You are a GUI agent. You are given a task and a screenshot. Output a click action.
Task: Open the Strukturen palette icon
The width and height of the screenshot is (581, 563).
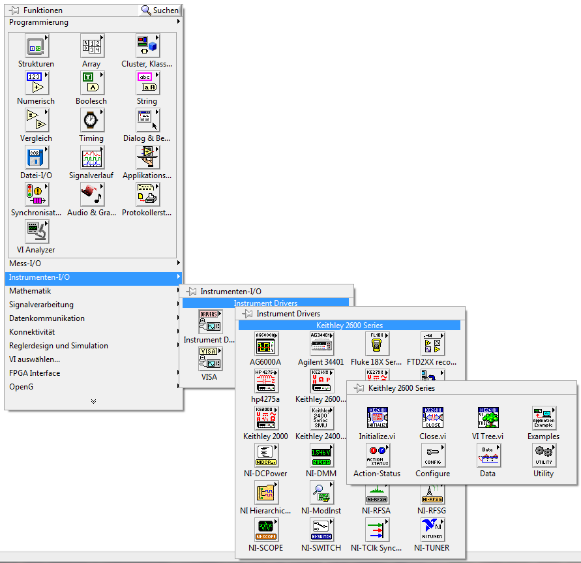[x=37, y=46]
